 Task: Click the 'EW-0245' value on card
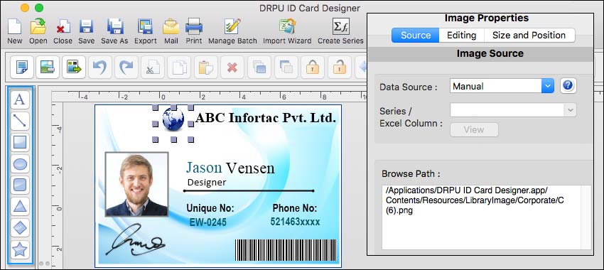click(208, 222)
